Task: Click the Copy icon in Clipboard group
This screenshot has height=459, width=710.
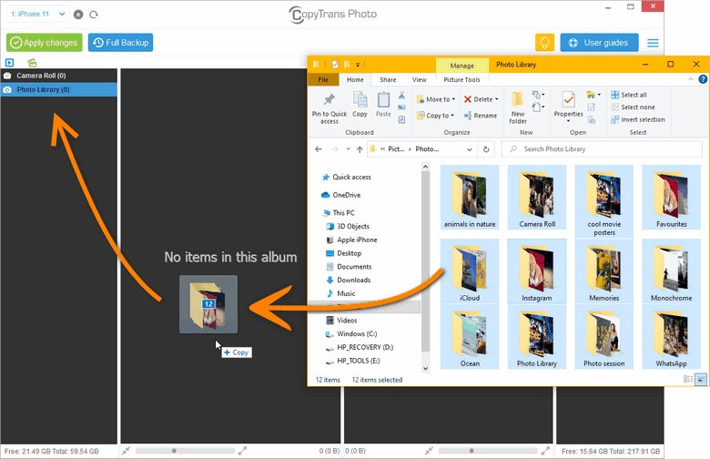Action: [x=360, y=104]
